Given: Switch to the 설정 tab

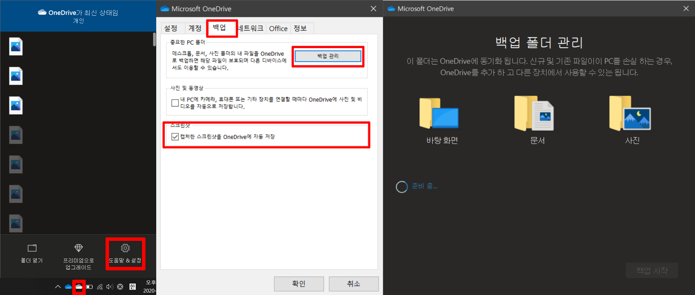Looking at the screenshot, I should pos(171,28).
